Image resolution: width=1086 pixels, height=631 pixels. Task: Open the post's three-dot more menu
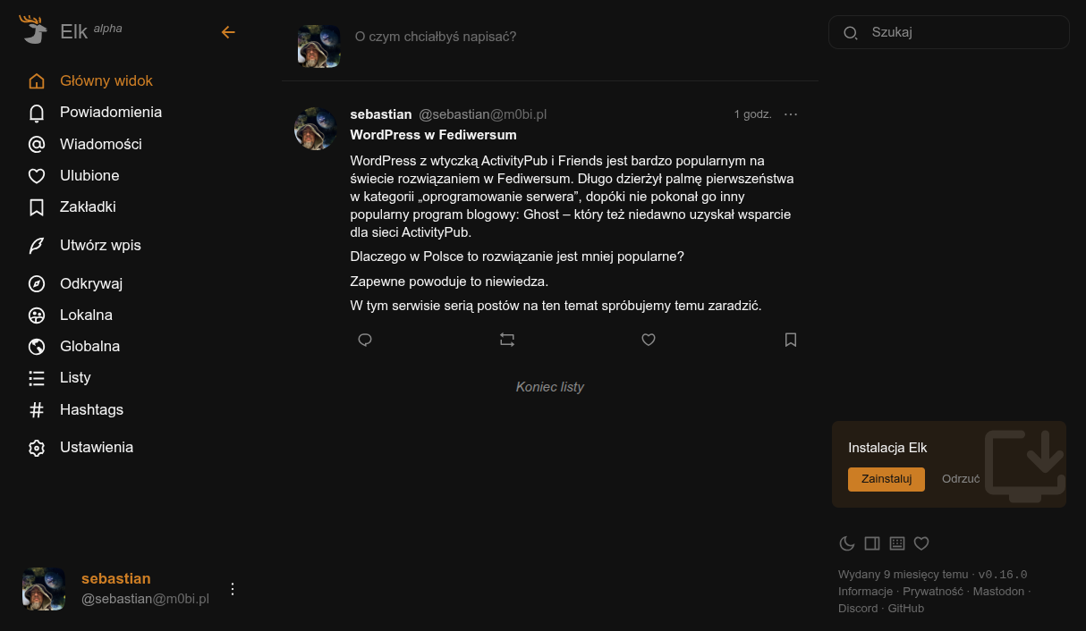tap(791, 114)
